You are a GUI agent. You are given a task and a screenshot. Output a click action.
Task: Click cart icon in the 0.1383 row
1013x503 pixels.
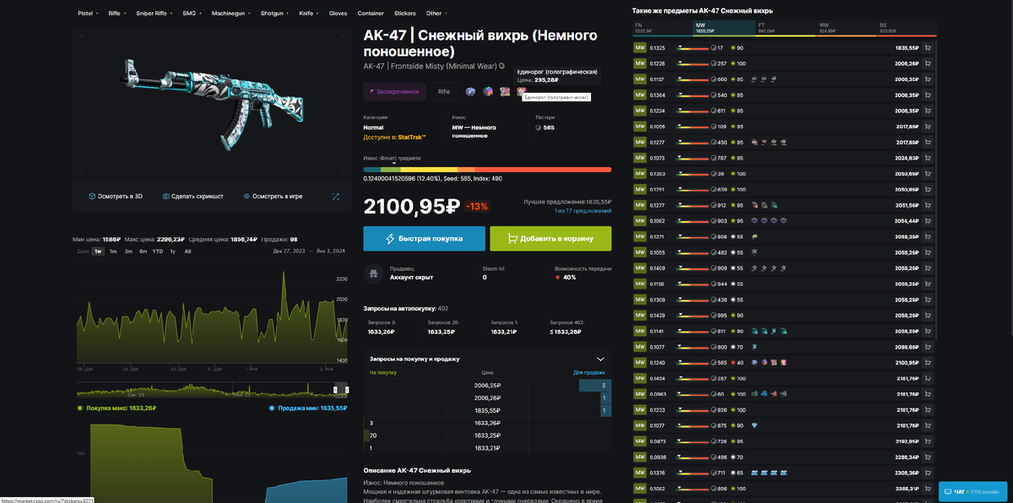point(929,174)
